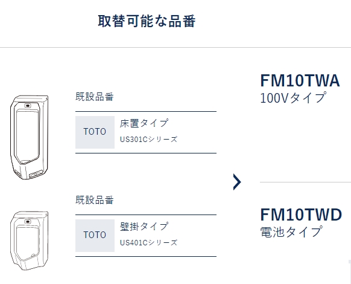Screen dimensions: 351x284
Task: Click the right-pointing chevron arrow
Action: [x=237, y=182]
